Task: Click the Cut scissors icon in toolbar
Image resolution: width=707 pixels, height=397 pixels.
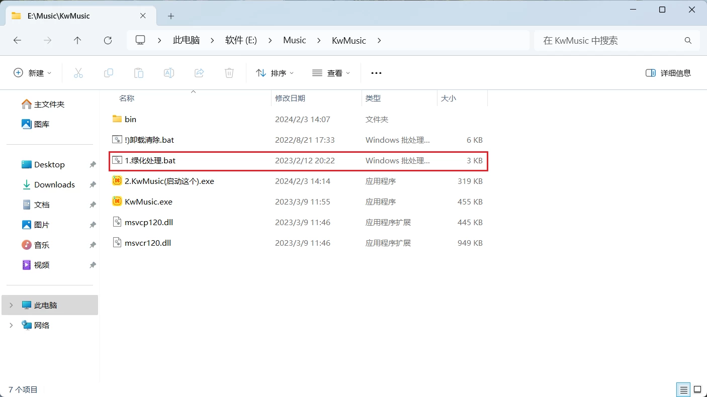Action: [78, 73]
